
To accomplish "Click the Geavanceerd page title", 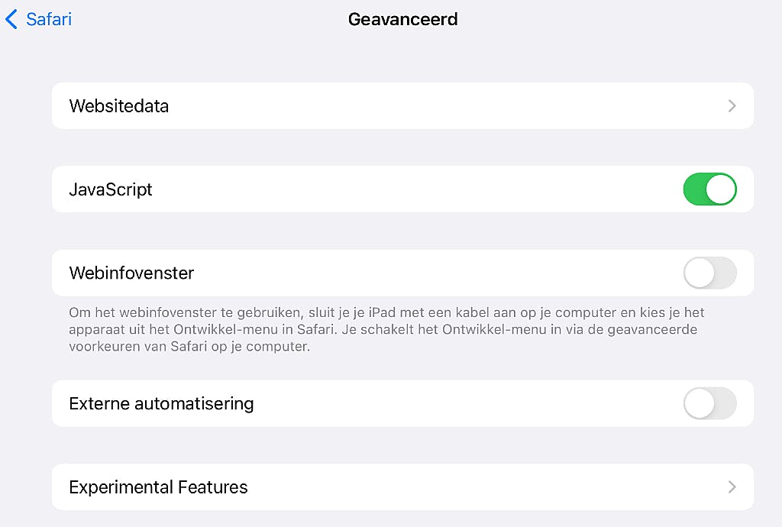I will click(402, 19).
